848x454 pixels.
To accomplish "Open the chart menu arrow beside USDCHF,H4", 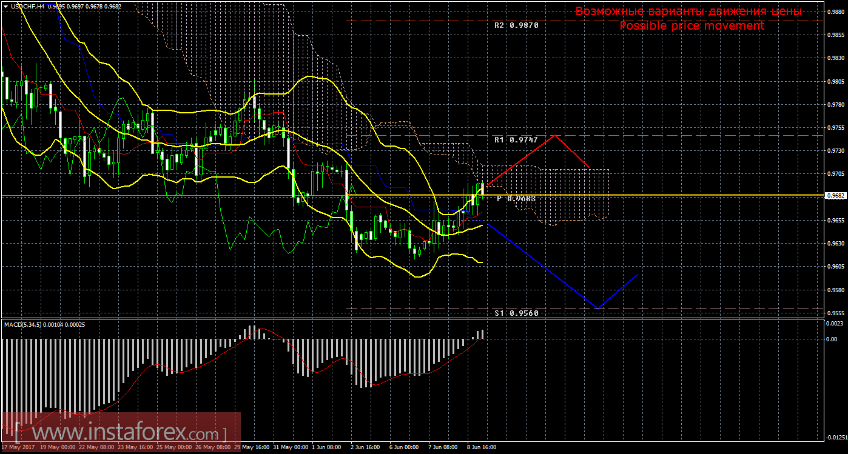I will 5,5.
